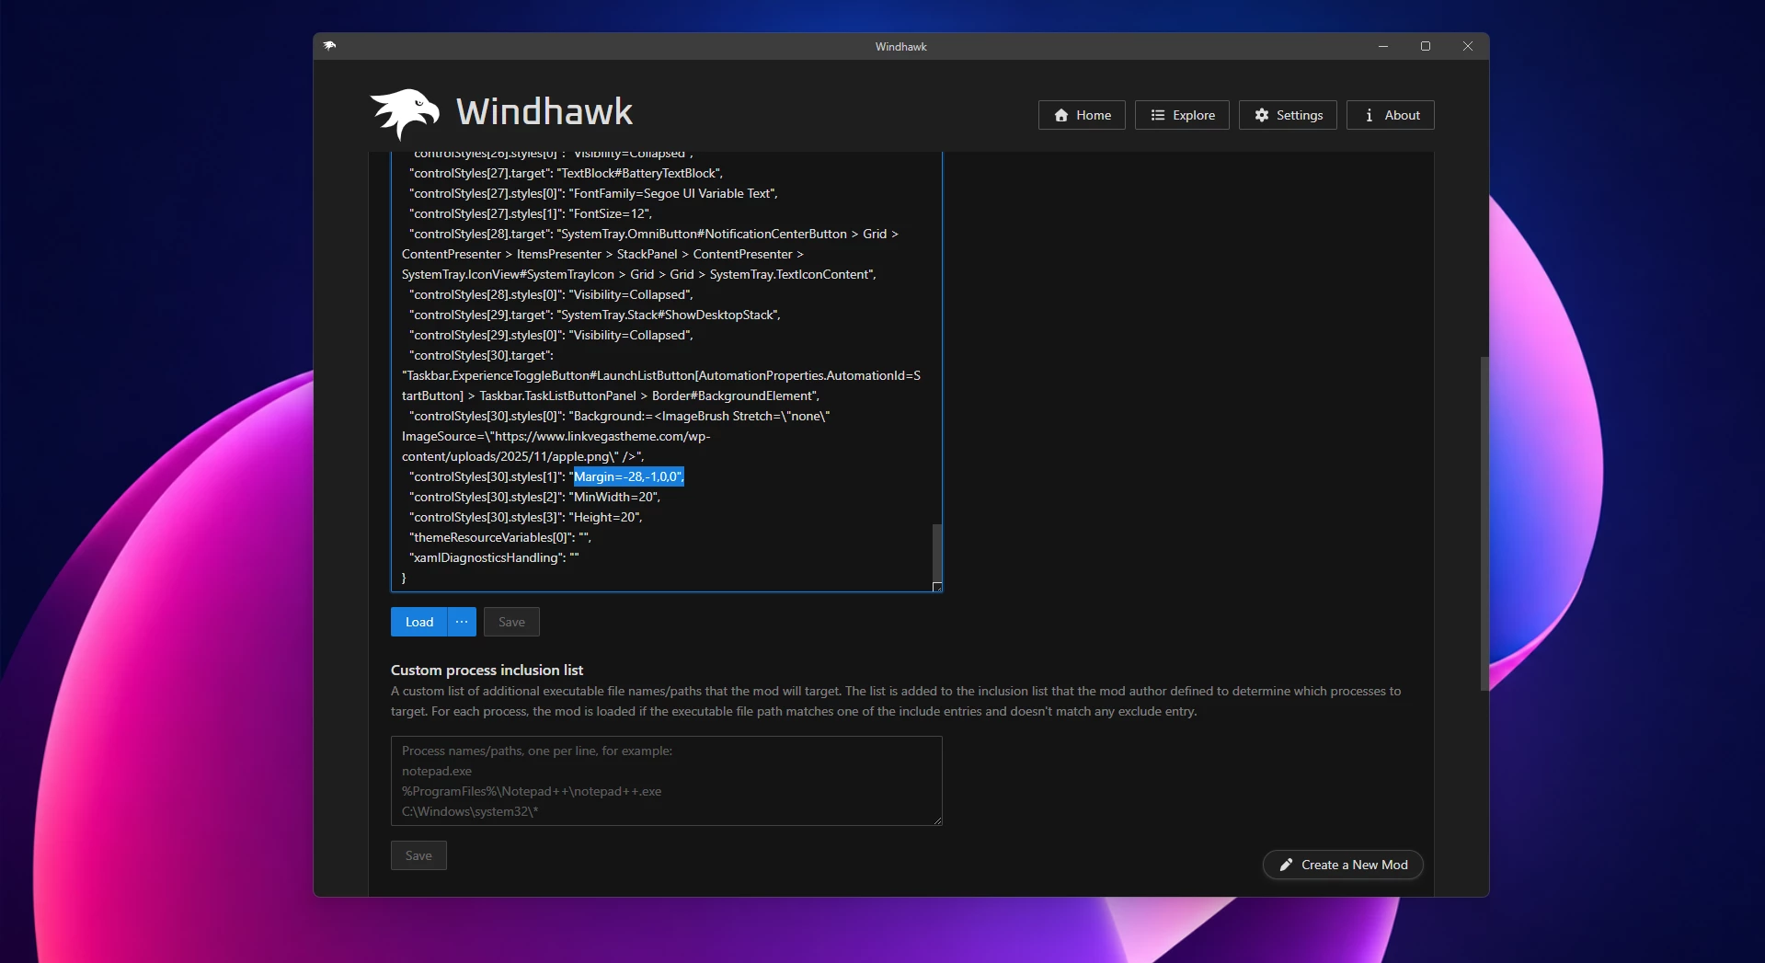Image resolution: width=1765 pixels, height=963 pixels.
Task: Open Windhawk Settings
Action: click(x=1288, y=115)
